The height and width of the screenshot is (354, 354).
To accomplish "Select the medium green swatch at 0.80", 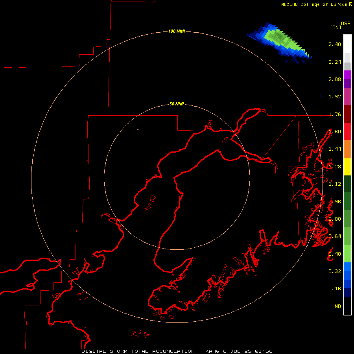I will point(347,219).
